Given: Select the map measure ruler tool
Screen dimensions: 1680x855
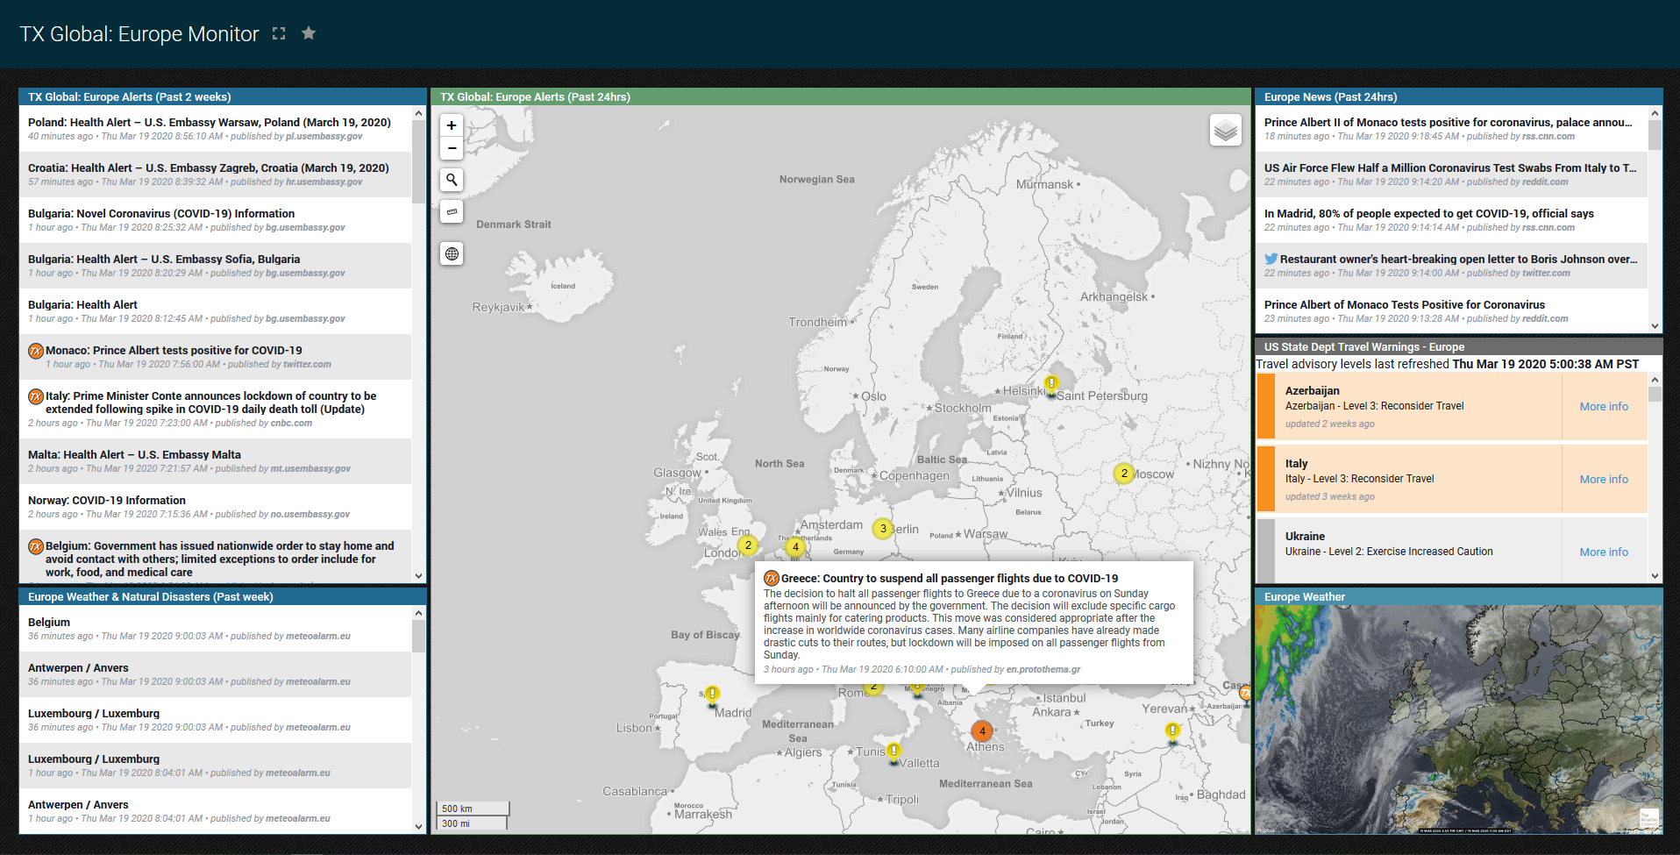Looking at the screenshot, I should (452, 211).
